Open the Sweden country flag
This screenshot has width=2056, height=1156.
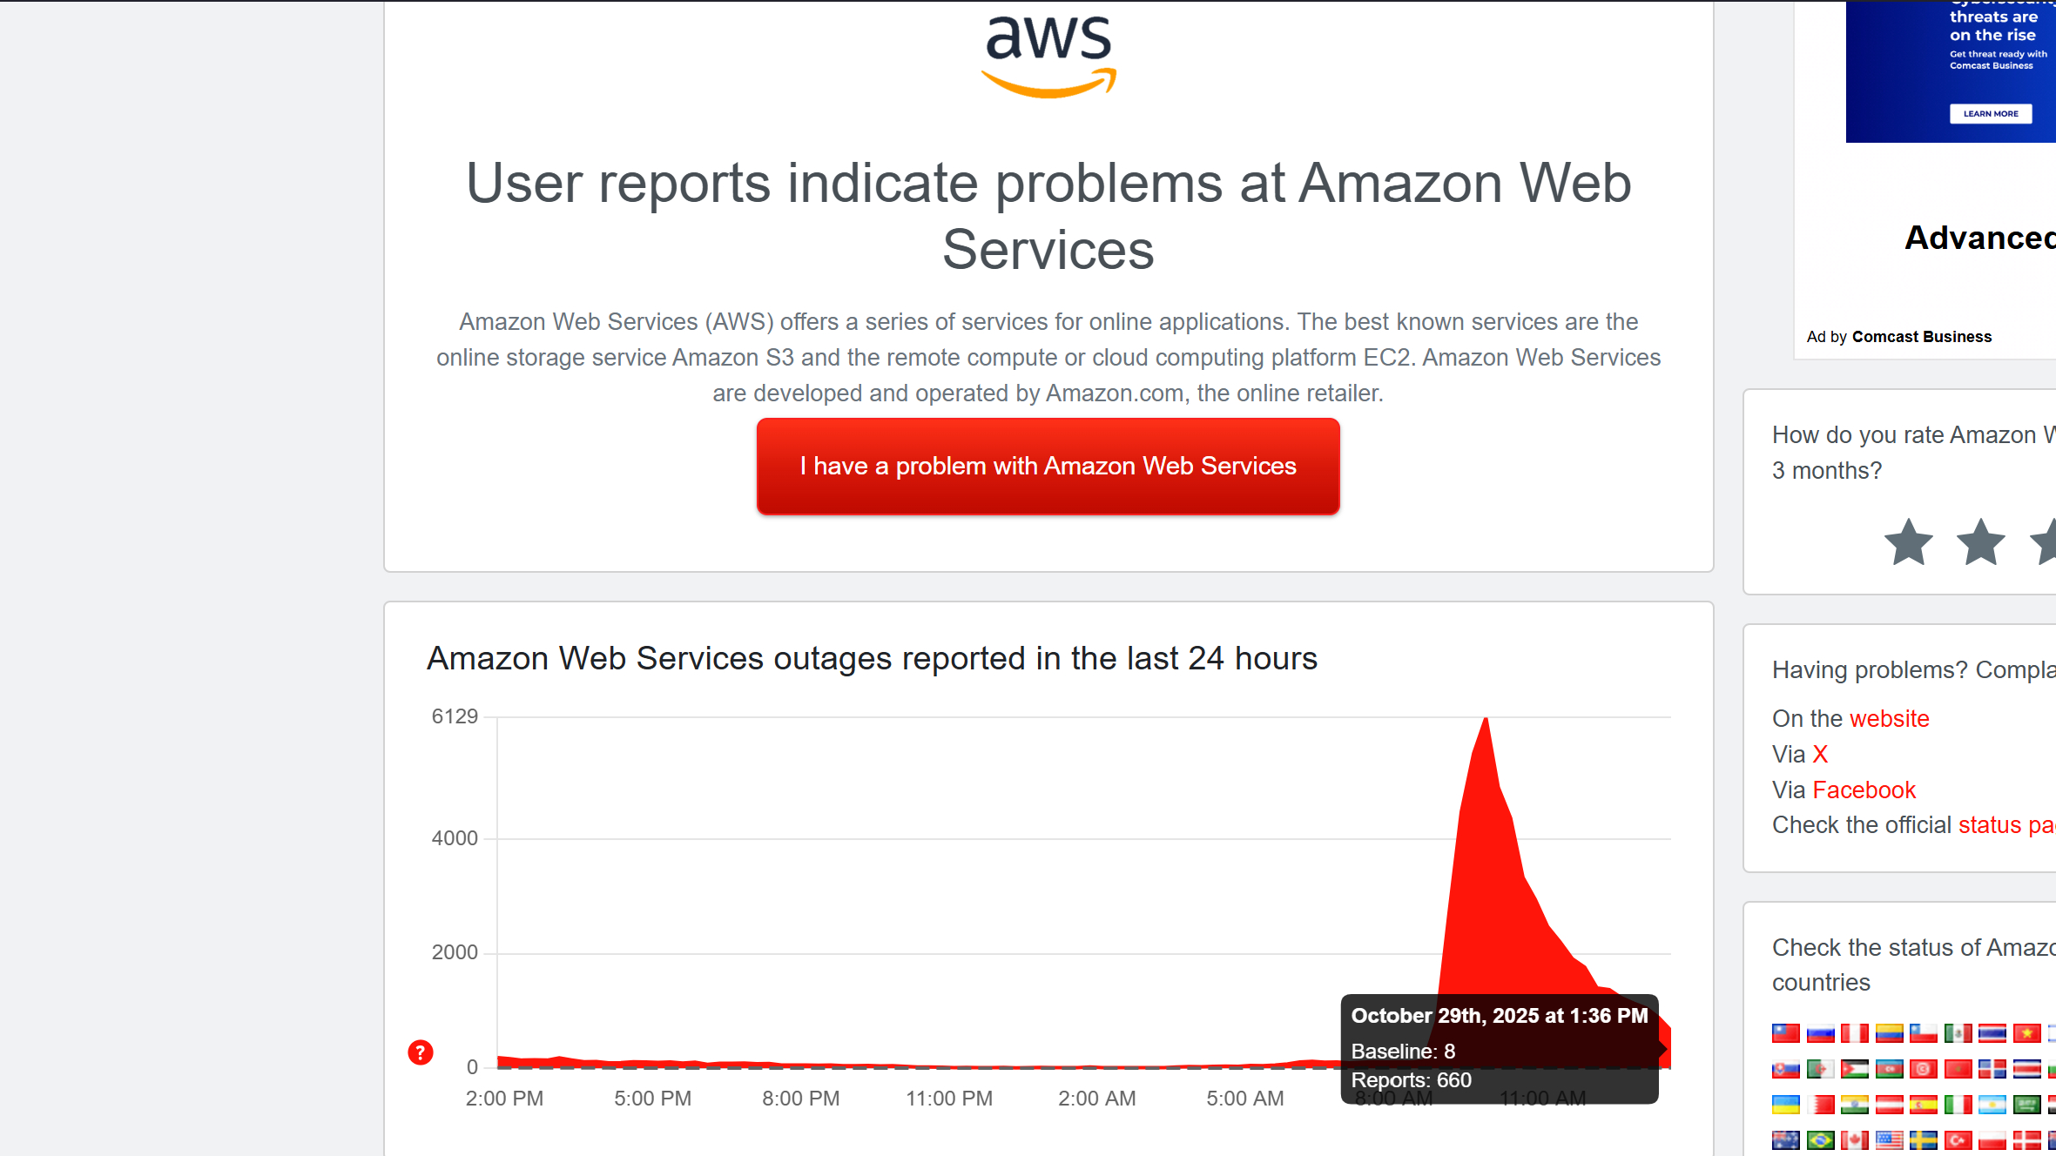click(x=1923, y=1140)
